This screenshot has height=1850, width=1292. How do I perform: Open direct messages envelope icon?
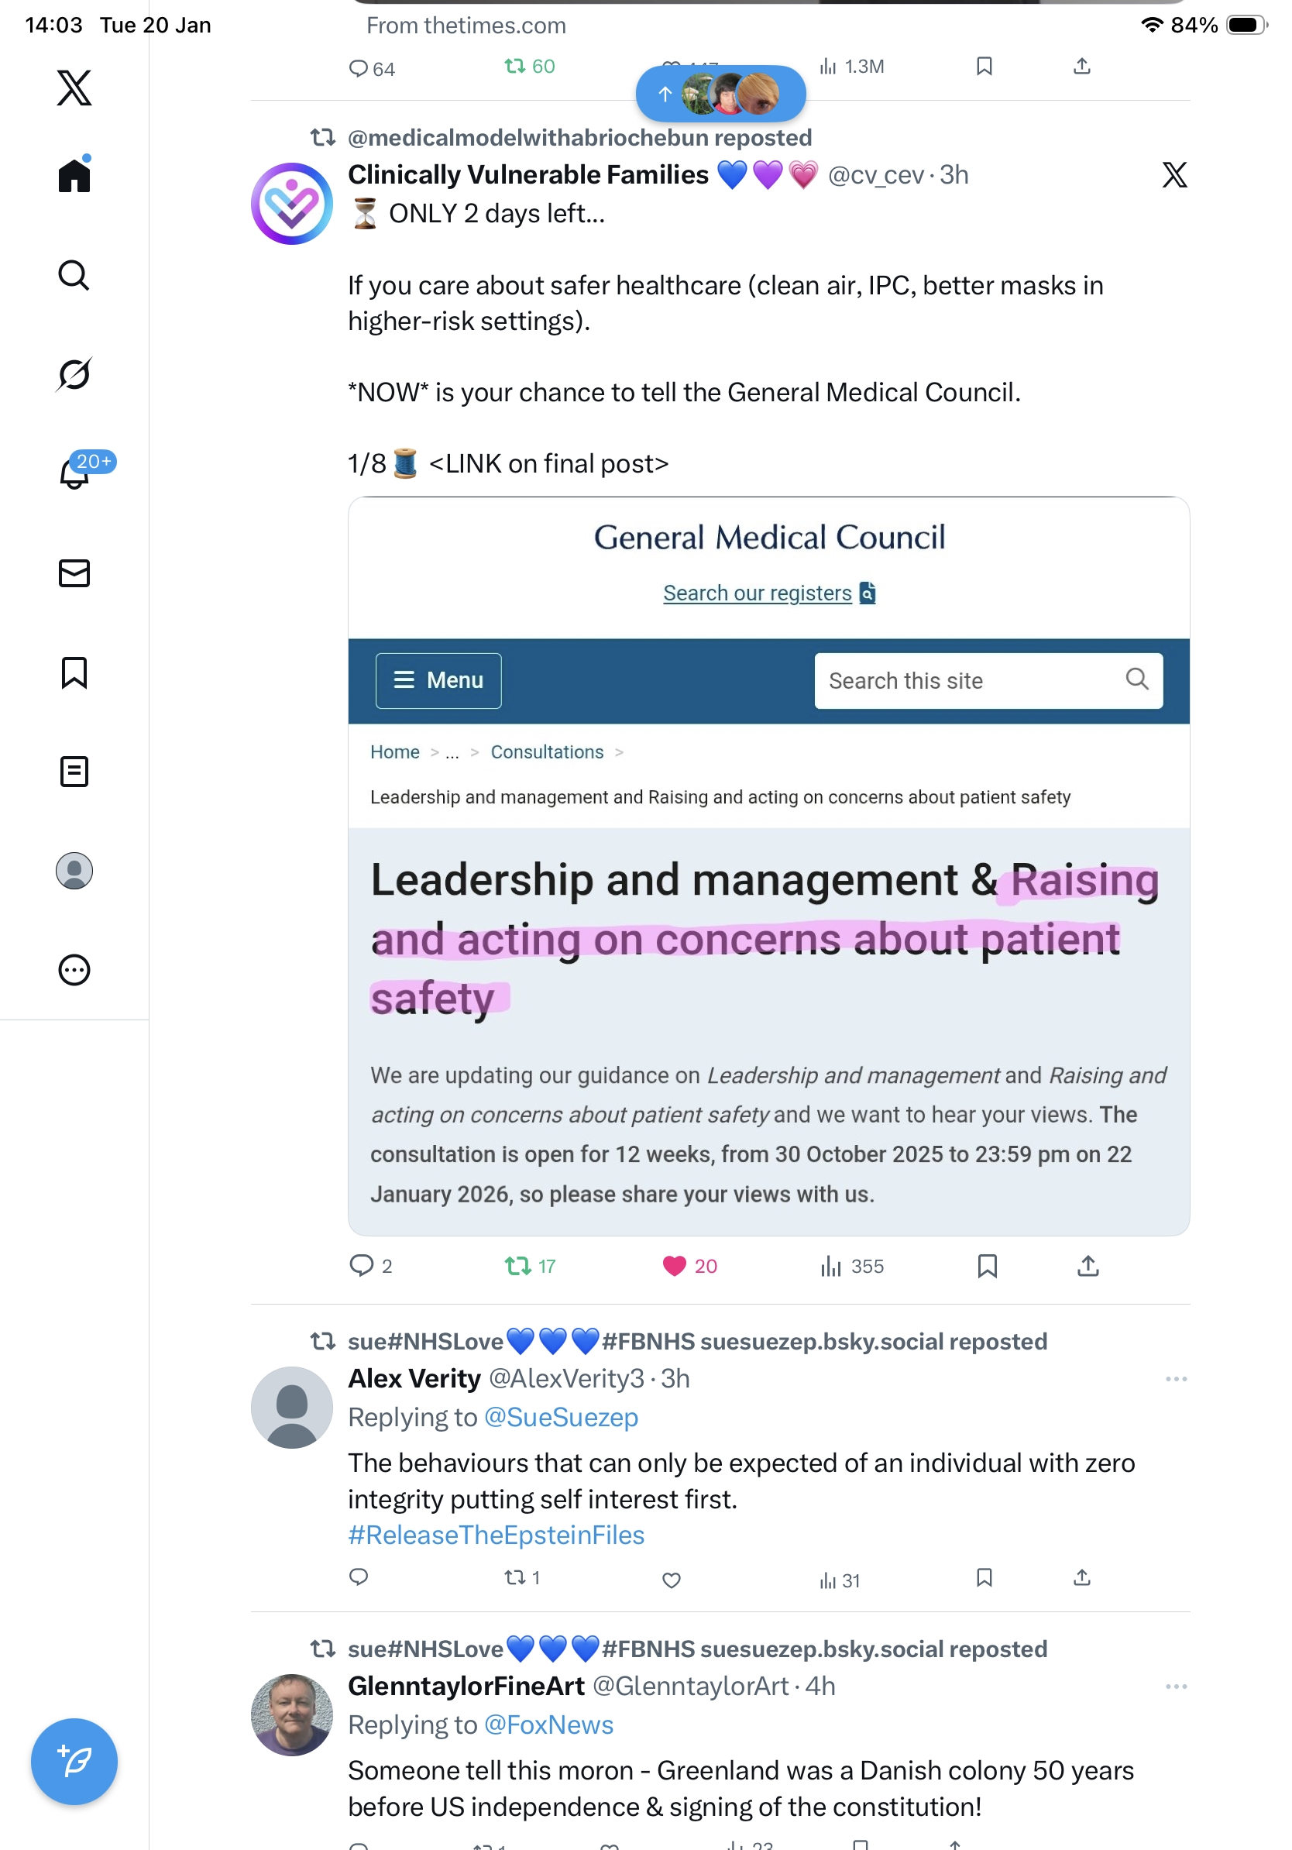coord(74,573)
